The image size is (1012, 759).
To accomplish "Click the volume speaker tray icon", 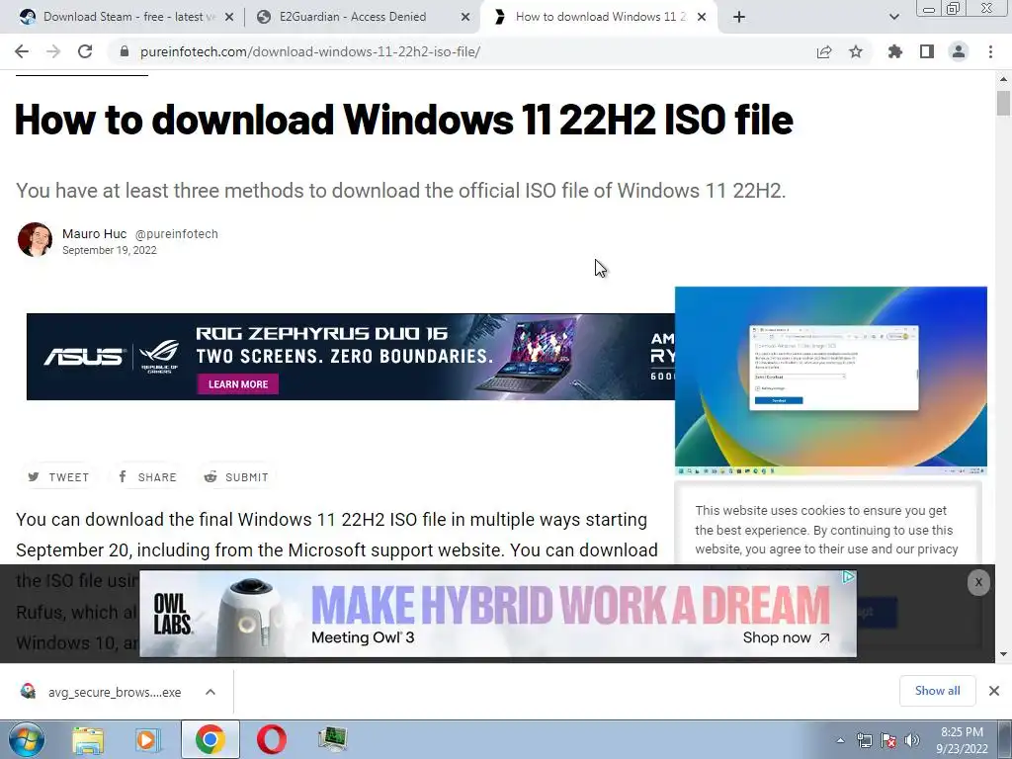I will pos(912,740).
